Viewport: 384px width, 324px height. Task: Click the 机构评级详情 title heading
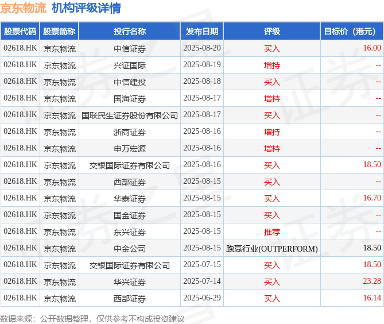(86, 8)
